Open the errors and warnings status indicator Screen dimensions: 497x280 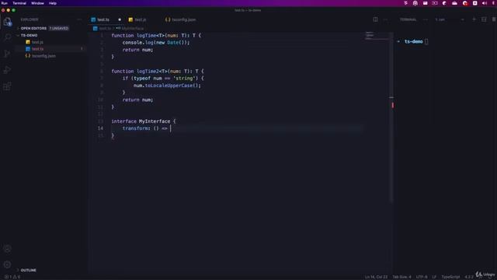pyautogui.click(x=12, y=277)
